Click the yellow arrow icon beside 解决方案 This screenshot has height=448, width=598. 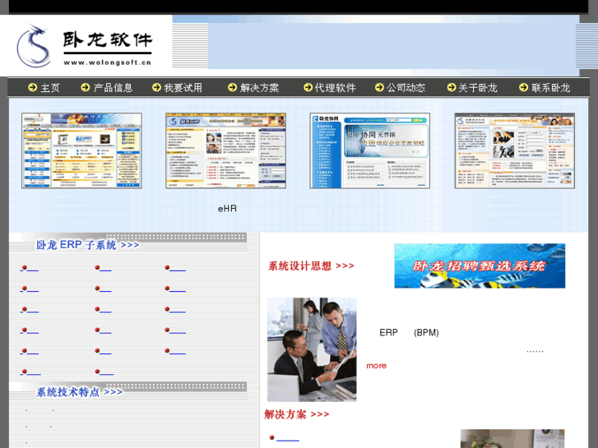pos(232,87)
